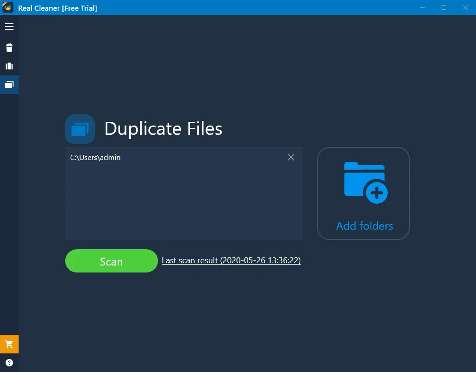Open the last scan result link

pos(231,260)
